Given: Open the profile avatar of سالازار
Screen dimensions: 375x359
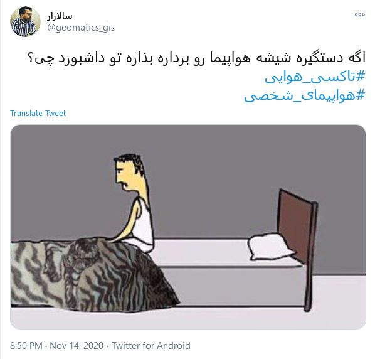Looking at the screenshot, I should [25, 21].
